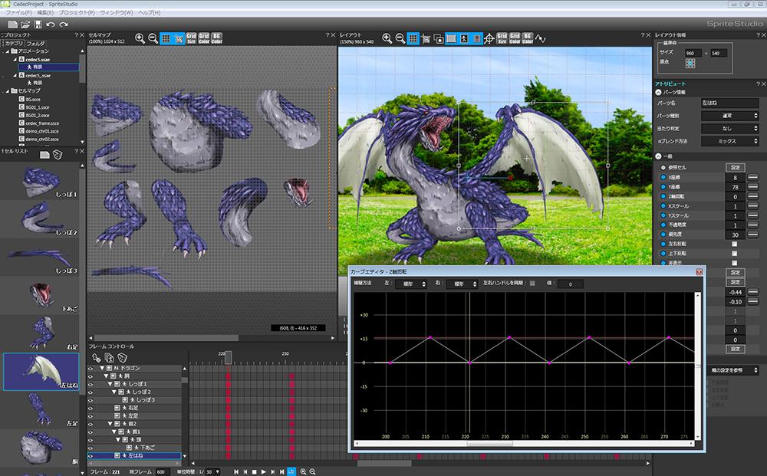Toggle the X座標 attribute key circle
The height and width of the screenshot is (476, 767).
pyautogui.click(x=663, y=177)
